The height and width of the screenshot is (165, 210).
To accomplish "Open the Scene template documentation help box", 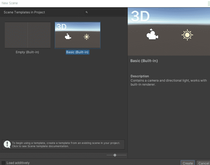I will coord(63,144).
